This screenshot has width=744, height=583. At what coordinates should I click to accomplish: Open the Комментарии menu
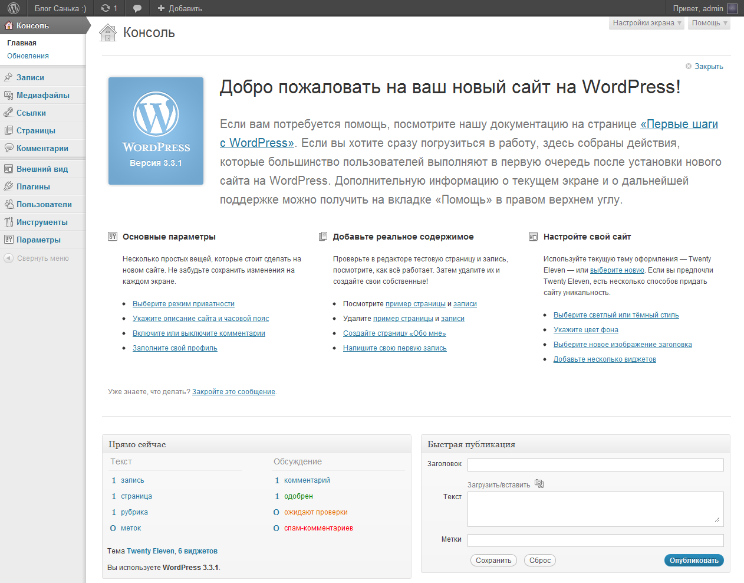(x=42, y=148)
